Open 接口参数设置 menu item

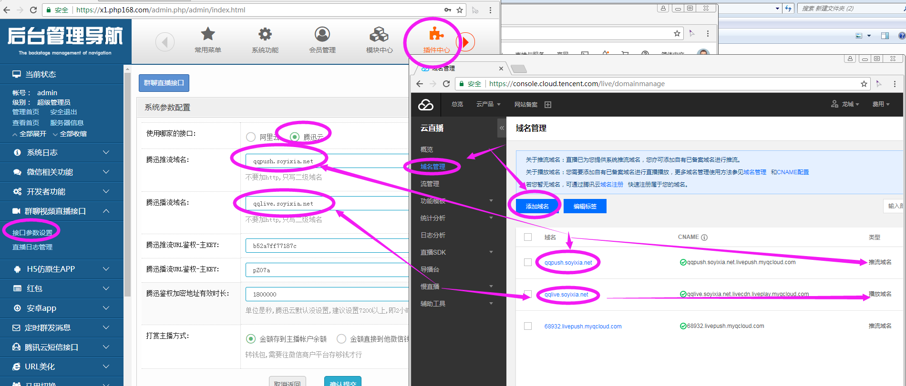pos(32,233)
